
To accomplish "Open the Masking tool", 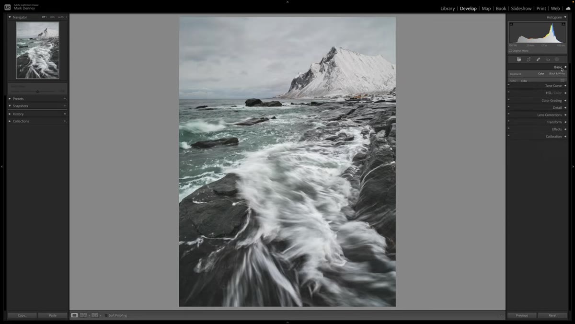I will tap(557, 59).
